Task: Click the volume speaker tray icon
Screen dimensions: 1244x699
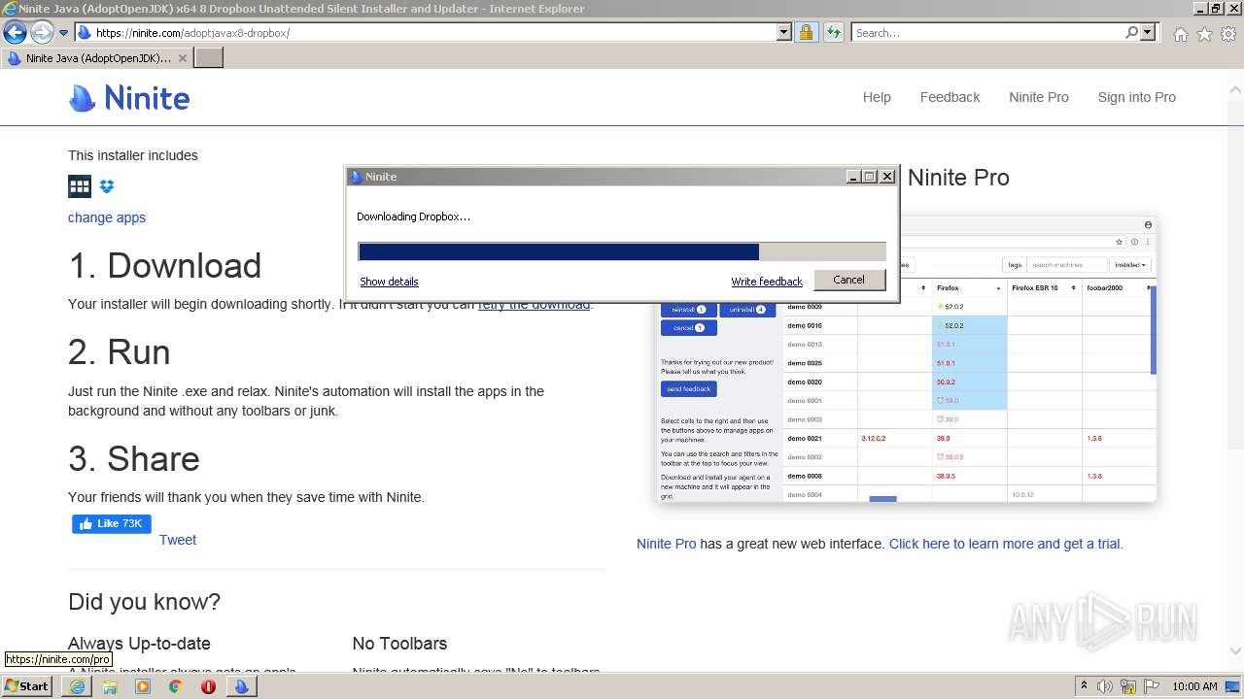Action: (1105, 686)
